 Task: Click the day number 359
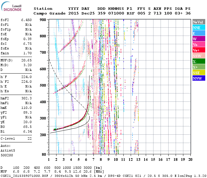(101, 13)
